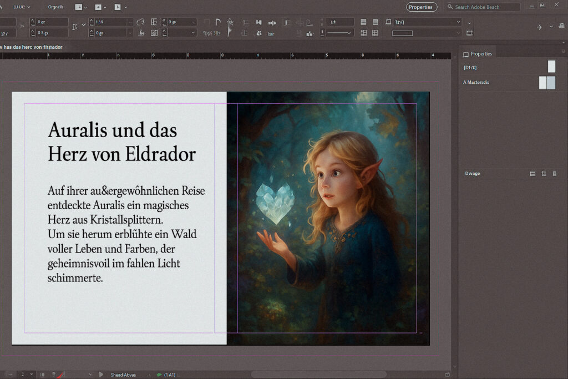Click the right arrow icon in control bar
Screen dimensions: 568x379
[x=539, y=27]
